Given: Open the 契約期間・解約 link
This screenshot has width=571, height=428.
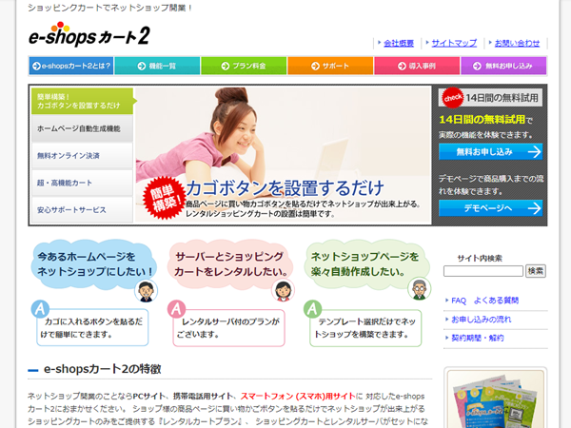Looking at the screenshot, I should coord(478,338).
